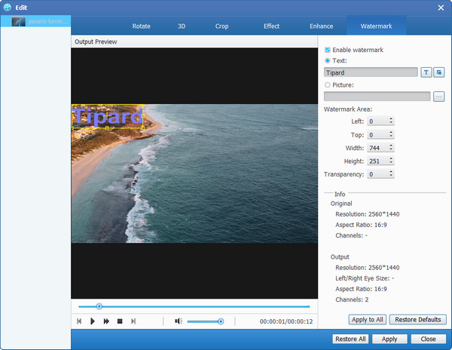Decrease the Transparency value stepper
The height and width of the screenshot is (350, 452).
pyautogui.click(x=391, y=176)
